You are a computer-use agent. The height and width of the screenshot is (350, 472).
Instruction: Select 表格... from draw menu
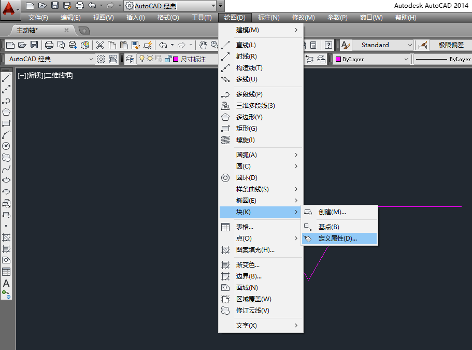coord(261,227)
